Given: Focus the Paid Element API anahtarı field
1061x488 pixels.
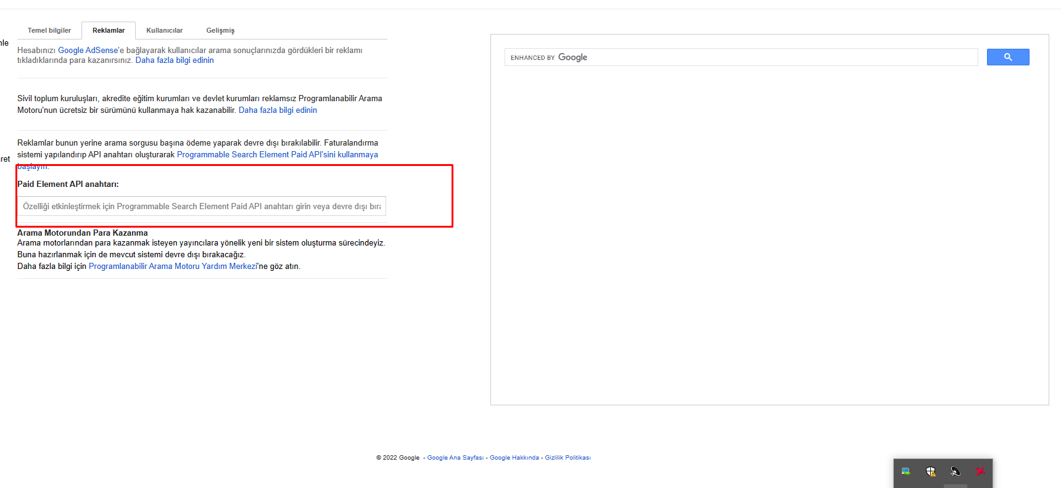Looking at the screenshot, I should point(202,206).
